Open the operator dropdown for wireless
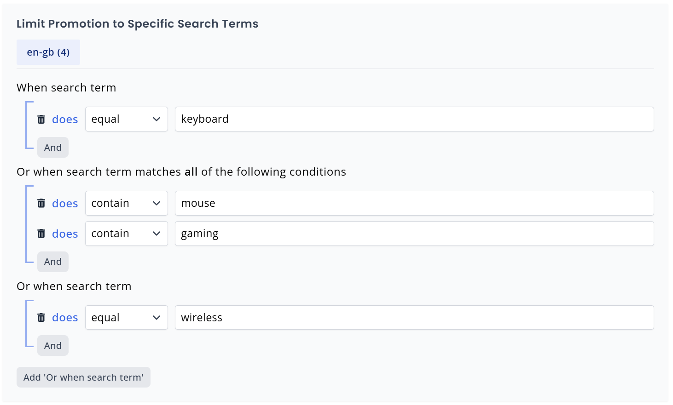Viewport: 673px width, 405px height. coord(126,317)
